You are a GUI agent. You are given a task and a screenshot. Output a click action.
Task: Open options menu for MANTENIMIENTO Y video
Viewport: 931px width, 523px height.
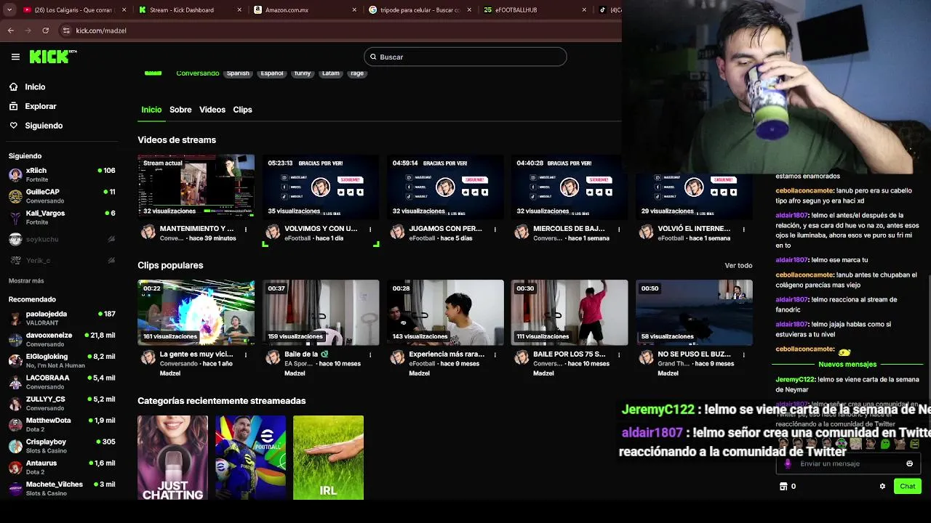pos(246,229)
